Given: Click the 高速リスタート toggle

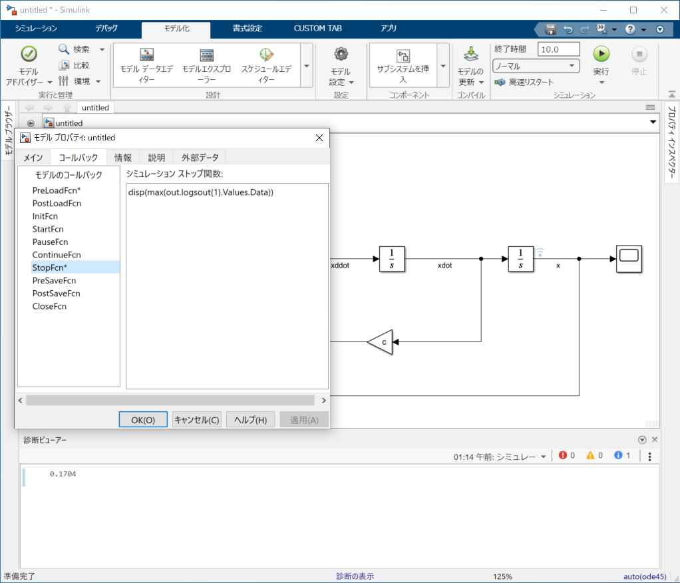Looking at the screenshot, I should tap(524, 82).
